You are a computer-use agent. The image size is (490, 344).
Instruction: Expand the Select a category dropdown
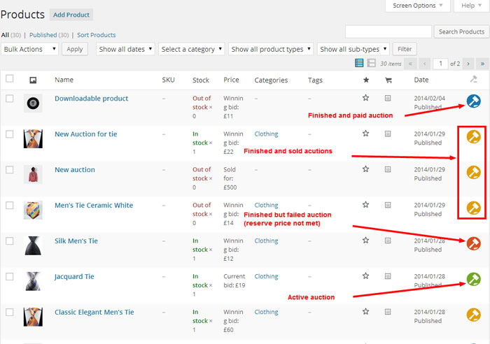point(191,49)
